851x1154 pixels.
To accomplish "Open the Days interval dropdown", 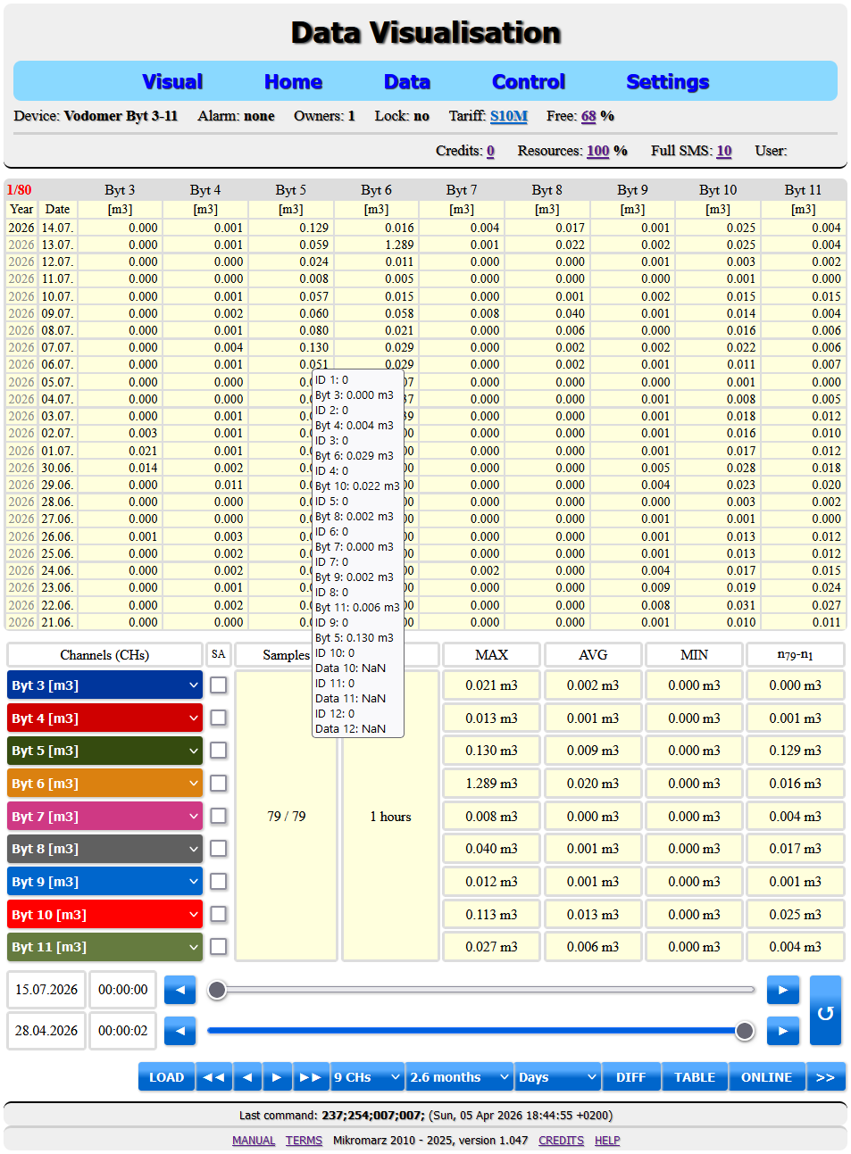I will (557, 1077).
